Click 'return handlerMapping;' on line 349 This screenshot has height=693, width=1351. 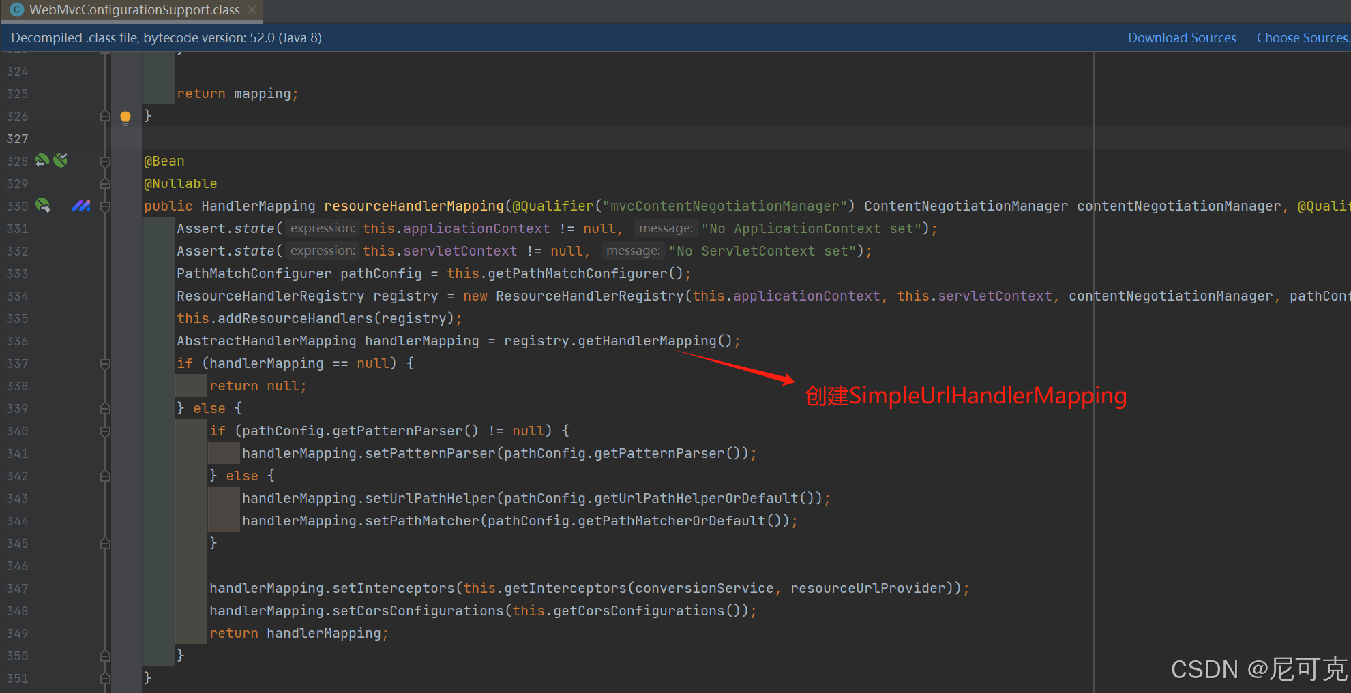click(299, 633)
